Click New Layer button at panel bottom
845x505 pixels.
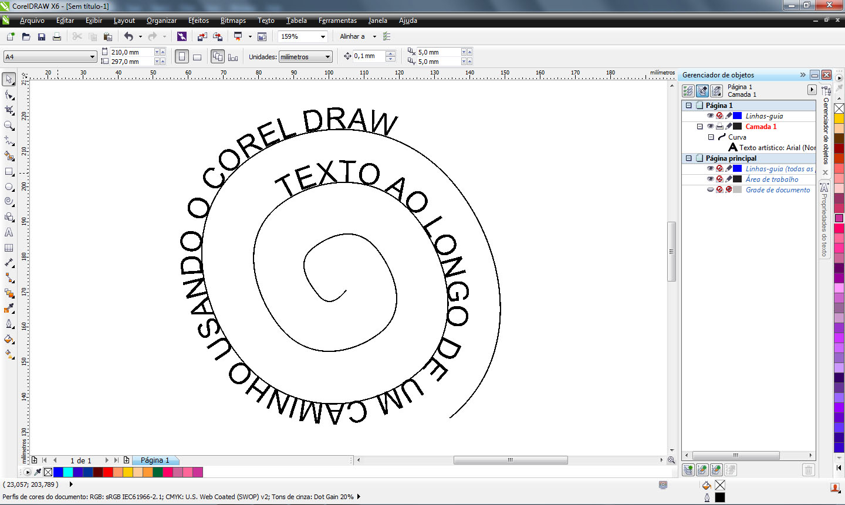coord(688,470)
